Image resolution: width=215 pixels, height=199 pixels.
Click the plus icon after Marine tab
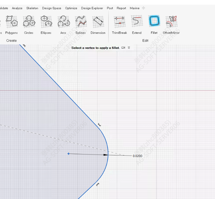coord(143,8)
